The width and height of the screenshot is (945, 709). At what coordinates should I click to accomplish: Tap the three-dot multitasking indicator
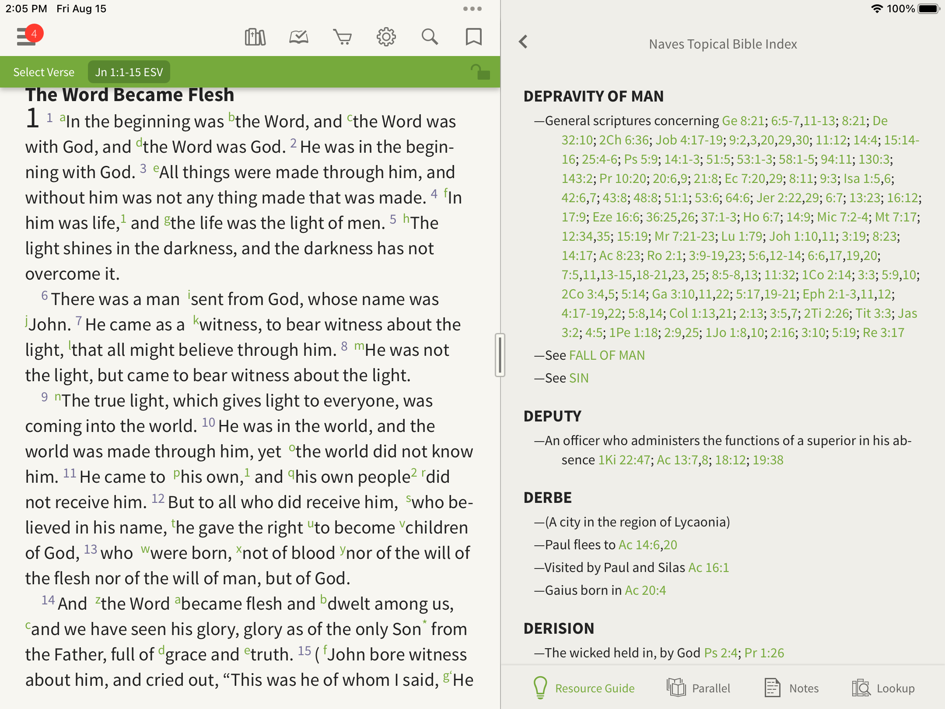pyautogui.click(x=472, y=9)
